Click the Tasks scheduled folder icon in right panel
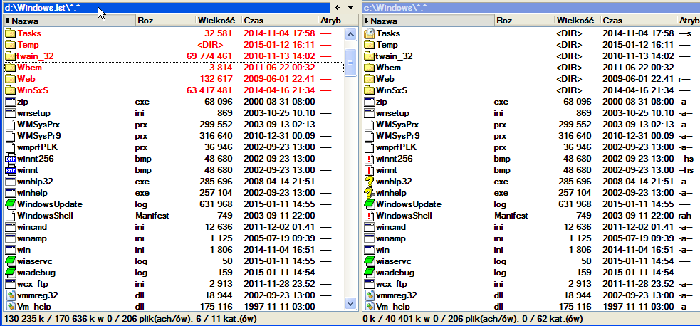 click(x=369, y=33)
